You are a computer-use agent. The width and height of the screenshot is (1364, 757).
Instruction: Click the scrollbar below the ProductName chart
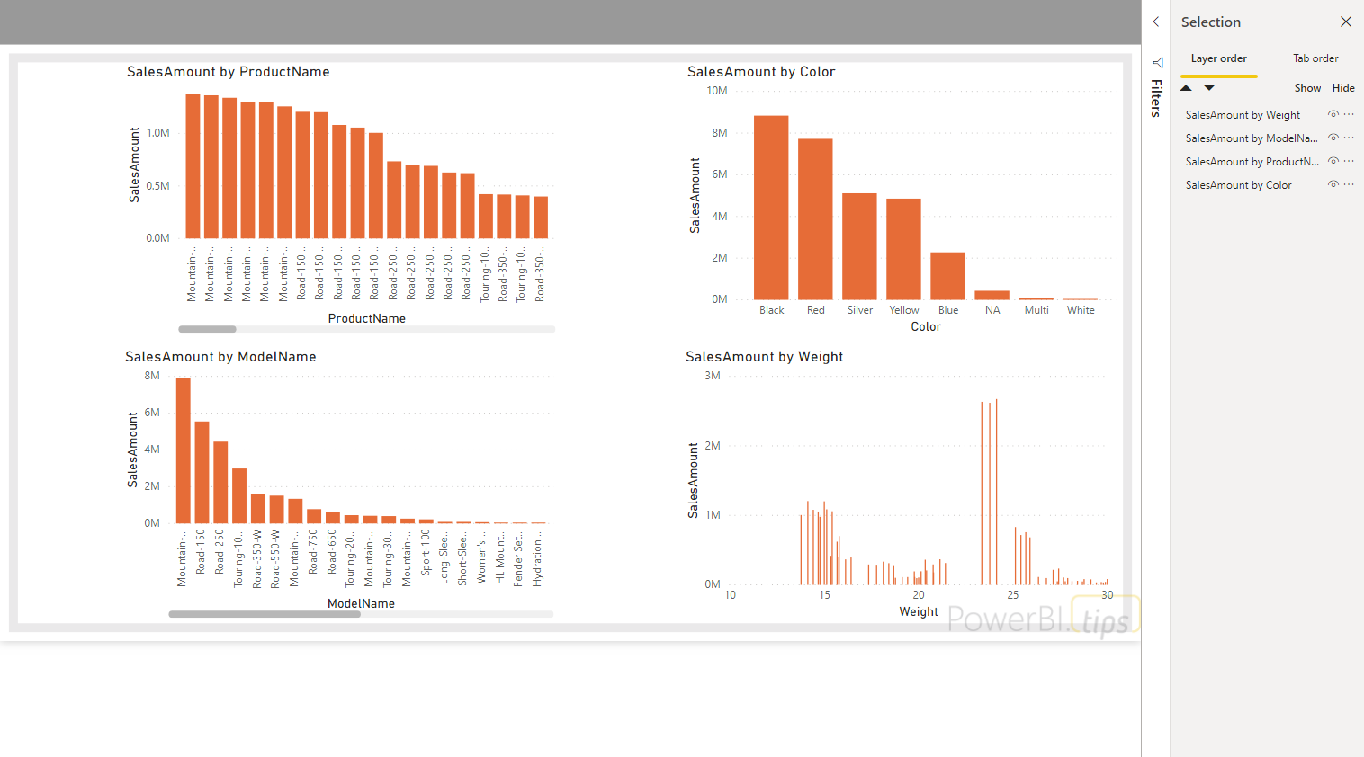(x=207, y=329)
